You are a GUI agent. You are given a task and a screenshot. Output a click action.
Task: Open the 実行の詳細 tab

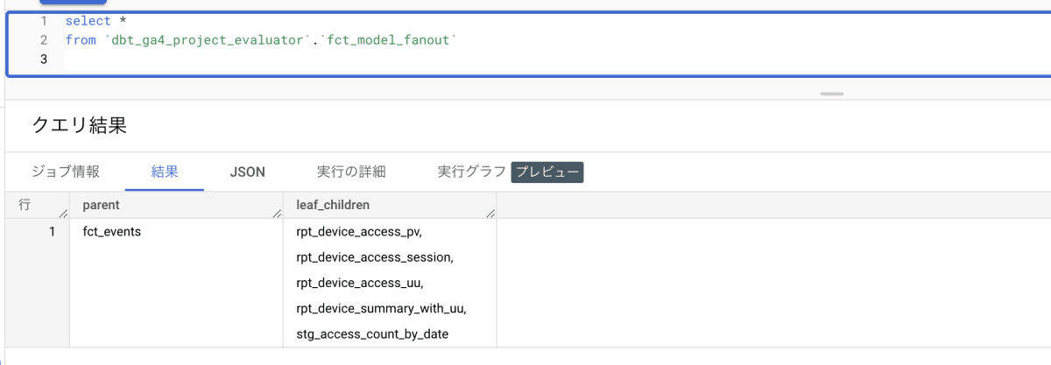[x=351, y=172]
